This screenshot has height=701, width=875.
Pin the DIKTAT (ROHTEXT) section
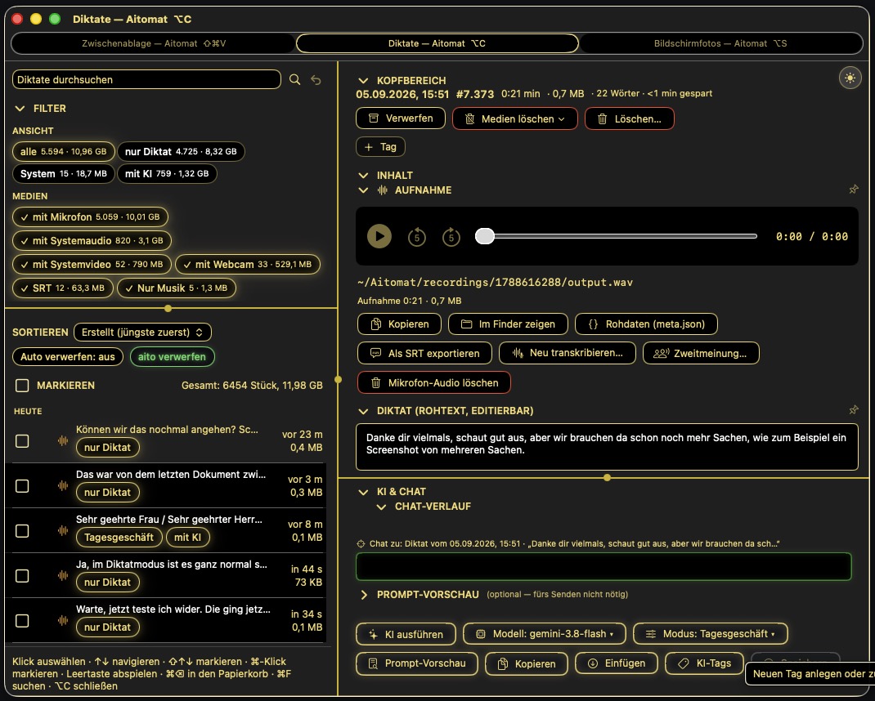(853, 410)
